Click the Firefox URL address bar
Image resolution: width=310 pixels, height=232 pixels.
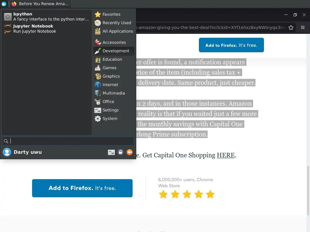tap(211, 27)
